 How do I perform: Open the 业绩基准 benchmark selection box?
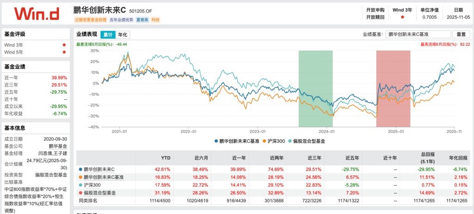(418, 34)
